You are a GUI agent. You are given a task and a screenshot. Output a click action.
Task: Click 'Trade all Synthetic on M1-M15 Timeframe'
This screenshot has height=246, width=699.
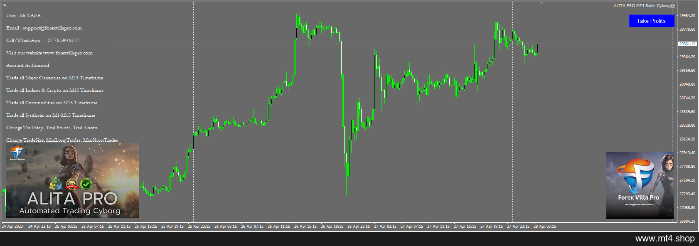coord(51,115)
